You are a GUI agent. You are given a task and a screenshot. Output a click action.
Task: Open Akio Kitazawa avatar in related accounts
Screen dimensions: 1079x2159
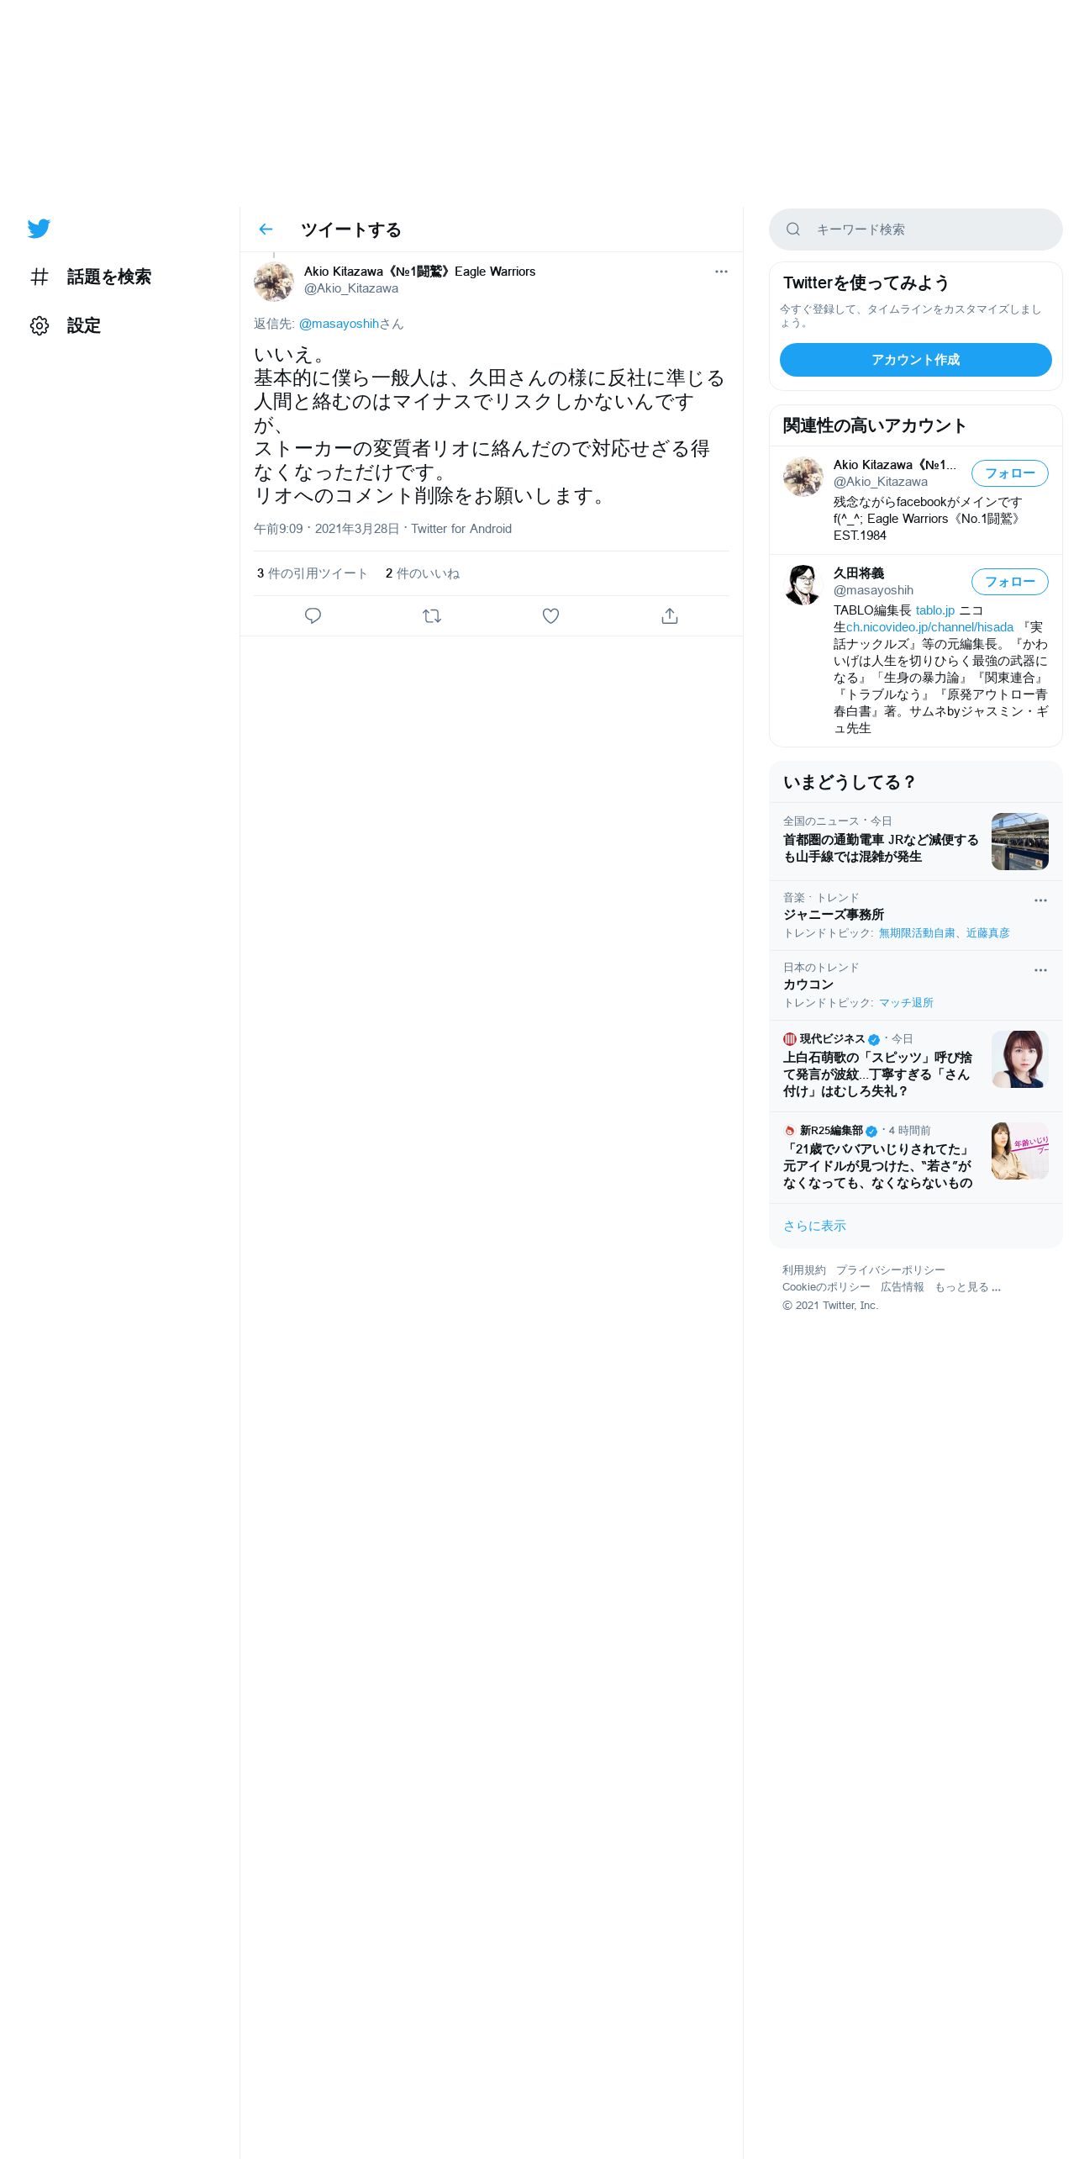[x=803, y=477]
